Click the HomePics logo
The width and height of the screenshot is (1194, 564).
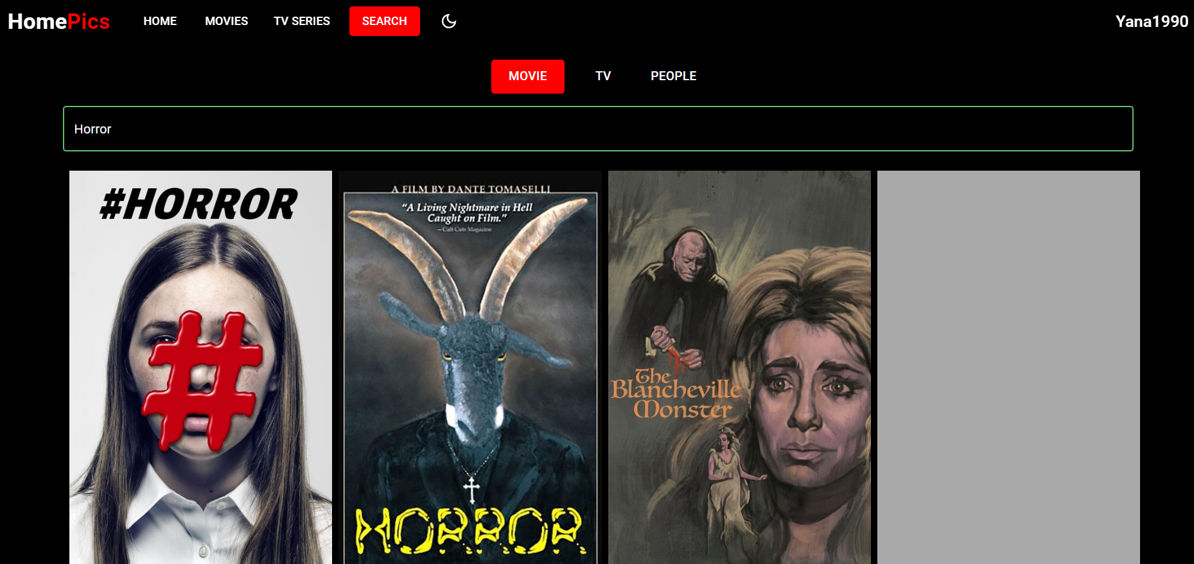(x=58, y=21)
